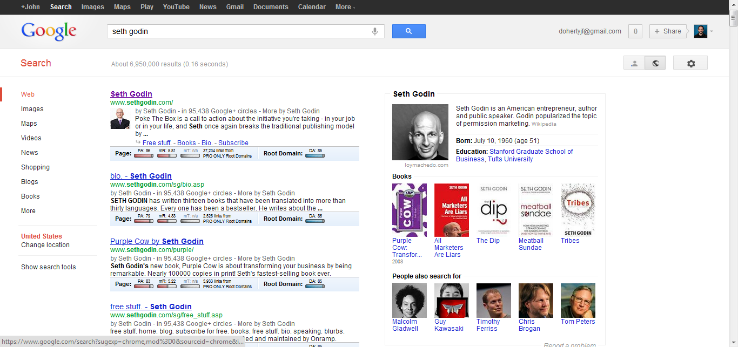Go to YouTube in the top bar

click(x=176, y=7)
